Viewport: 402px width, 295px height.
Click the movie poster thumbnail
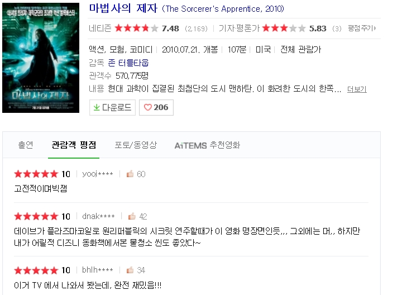coord(41,58)
